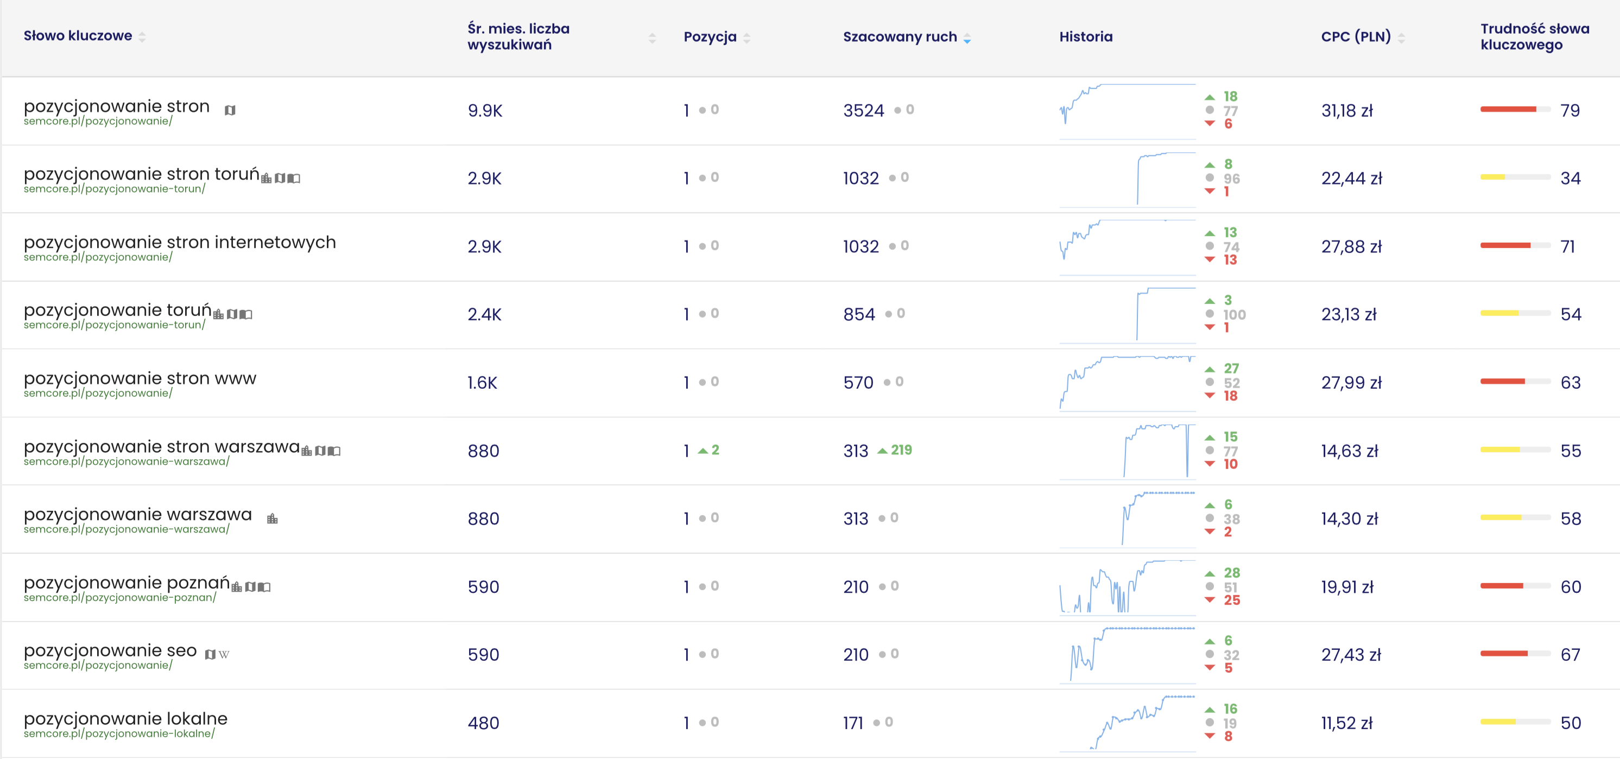Click the difficulty bar showing 79
The height and width of the screenshot is (759, 1620).
(1515, 110)
